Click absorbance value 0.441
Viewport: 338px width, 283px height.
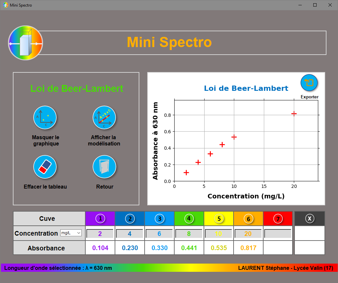click(189, 248)
